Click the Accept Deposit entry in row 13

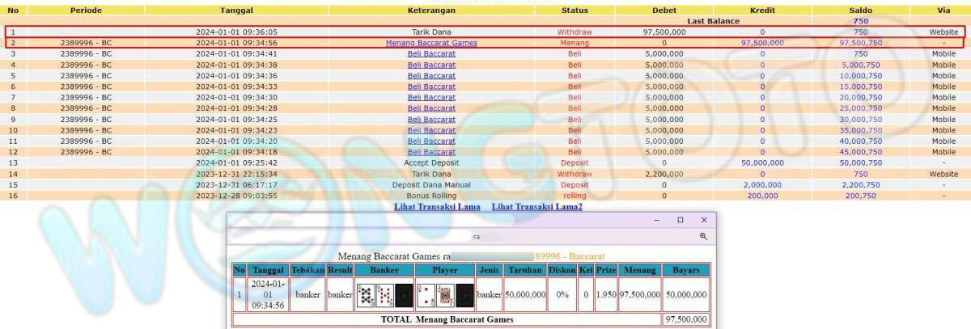tap(431, 162)
